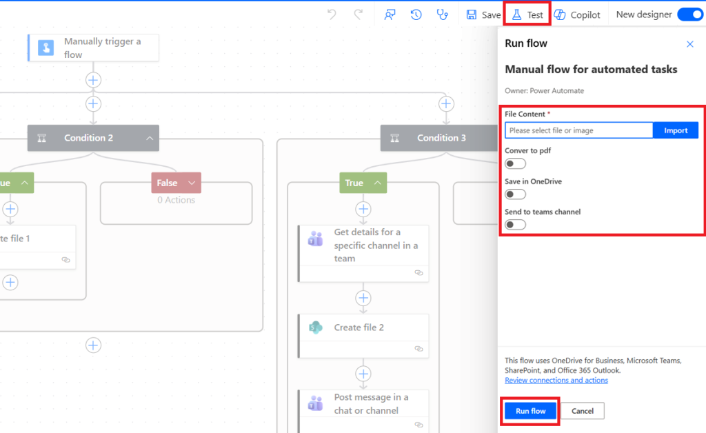Viewport: 706px width, 433px height.
Task: Click the Import button for File Content
Action: pyautogui.click(x=675, y=130)
